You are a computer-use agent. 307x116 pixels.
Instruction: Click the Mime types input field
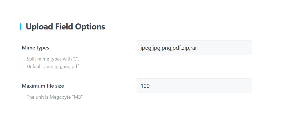pos(194,48)
